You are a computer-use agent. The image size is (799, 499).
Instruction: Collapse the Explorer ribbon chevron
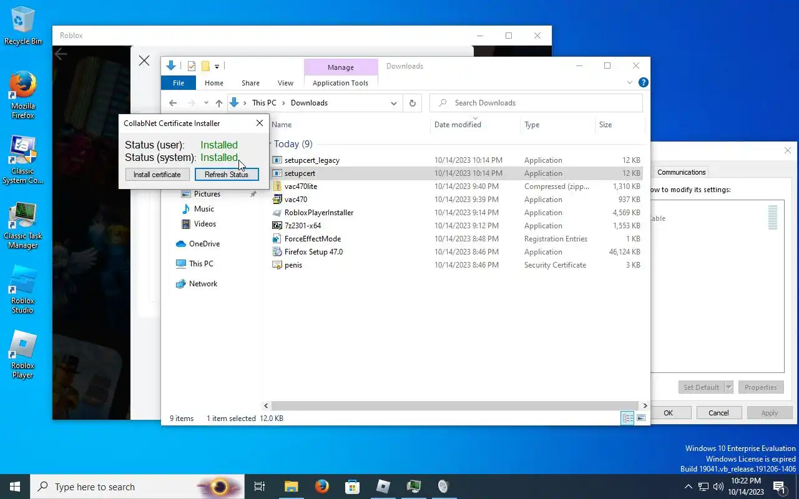click(x=629, y=82)
